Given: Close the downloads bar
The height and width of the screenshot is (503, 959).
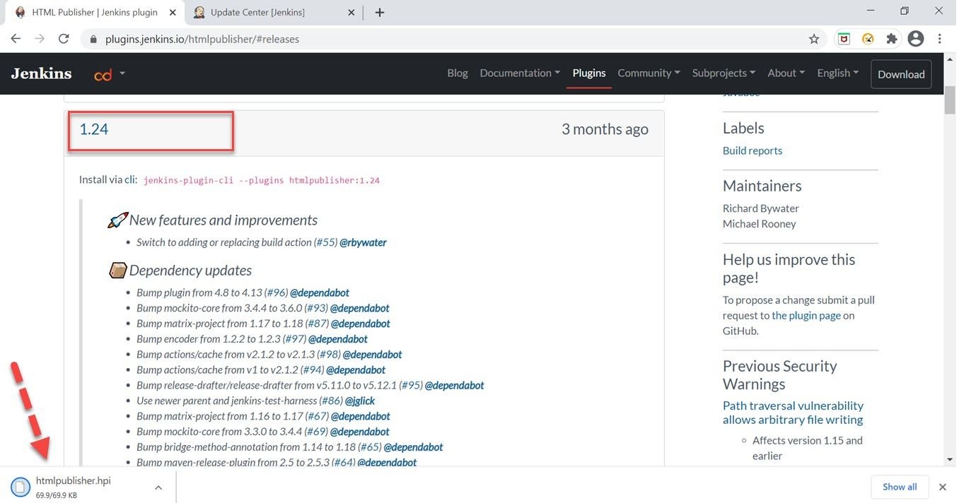Looking at the screenshot, I should coord(942,487).
